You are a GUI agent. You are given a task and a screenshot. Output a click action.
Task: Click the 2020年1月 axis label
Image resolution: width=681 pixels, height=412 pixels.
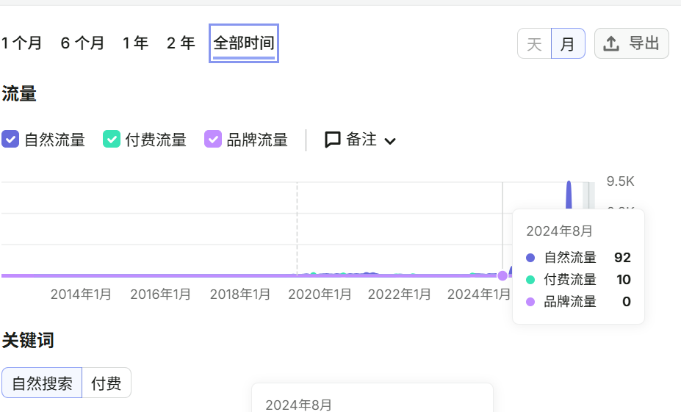pyautogui.click(x=320, y=294)
